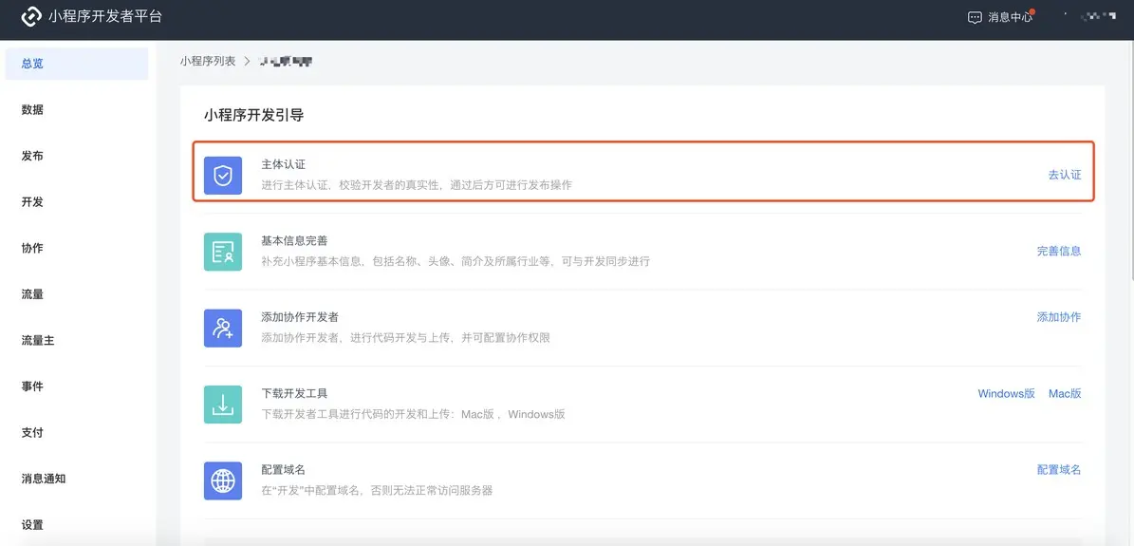Click the 添加协作 link
The image size is (1134, 546).
(1058, 317)
